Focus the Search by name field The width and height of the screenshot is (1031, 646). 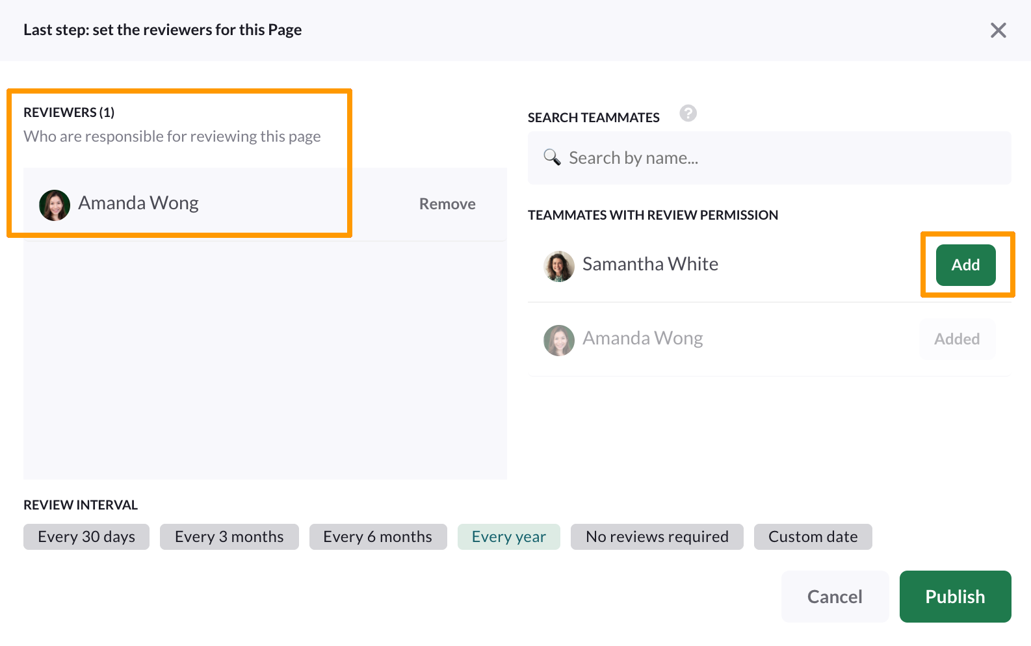click(769, 158)
